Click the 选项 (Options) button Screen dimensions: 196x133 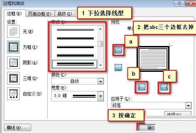click(178, 113)
